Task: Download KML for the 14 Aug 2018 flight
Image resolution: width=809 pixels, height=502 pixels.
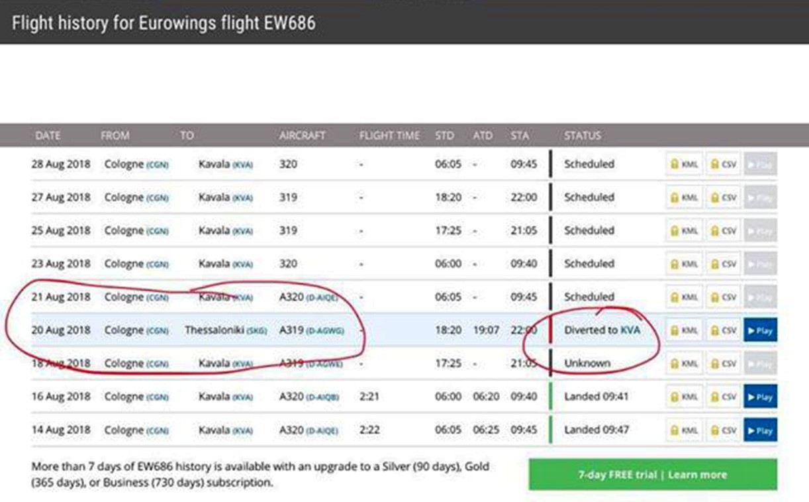Action: pyautogui.click(x=684, y=430)
